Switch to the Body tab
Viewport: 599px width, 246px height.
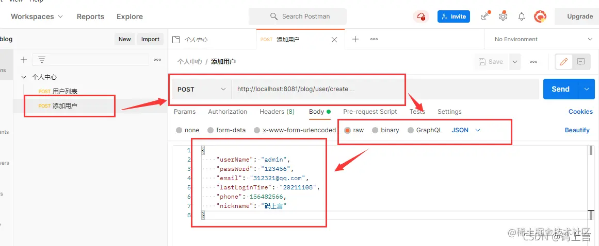(x=320, y=112)
